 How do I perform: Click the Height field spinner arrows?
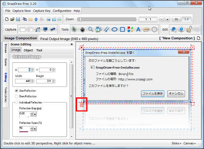(x=54, y=81)
